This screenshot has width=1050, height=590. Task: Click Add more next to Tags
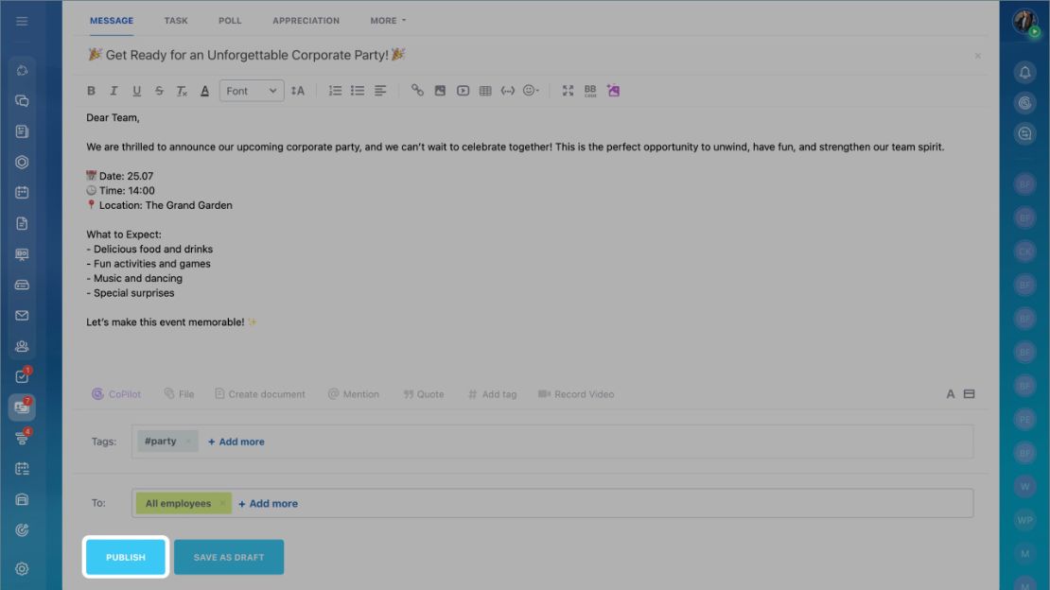coord(236,442)
